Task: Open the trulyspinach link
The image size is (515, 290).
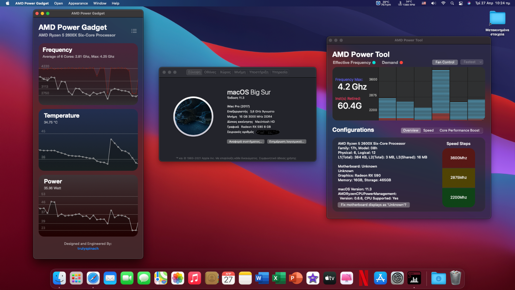Action: 88,248
